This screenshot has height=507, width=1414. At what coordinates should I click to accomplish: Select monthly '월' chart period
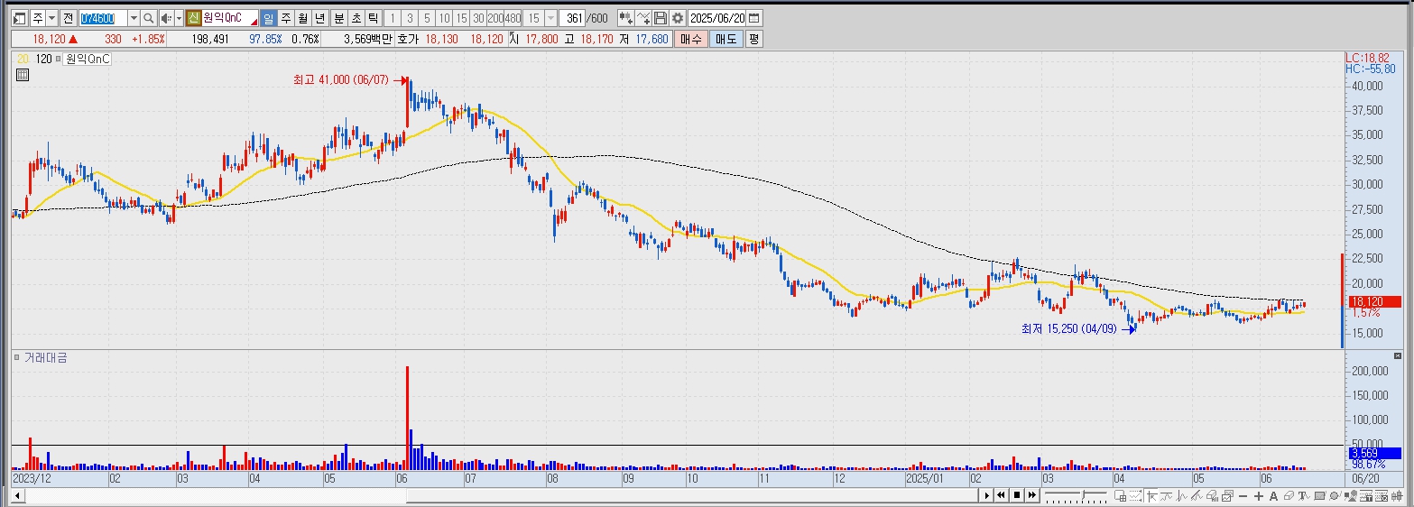click(x=302, y=18)
